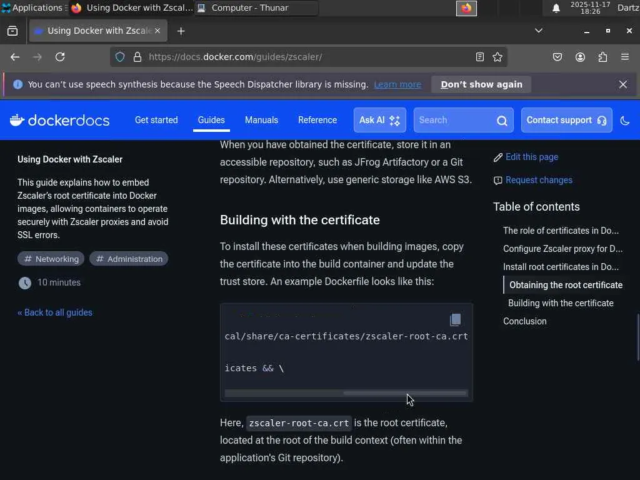Image resolution: width=640 pixels, height=480 pixels.
Task: Open the Firefox hamburger menu
Action: click(625, 57)
